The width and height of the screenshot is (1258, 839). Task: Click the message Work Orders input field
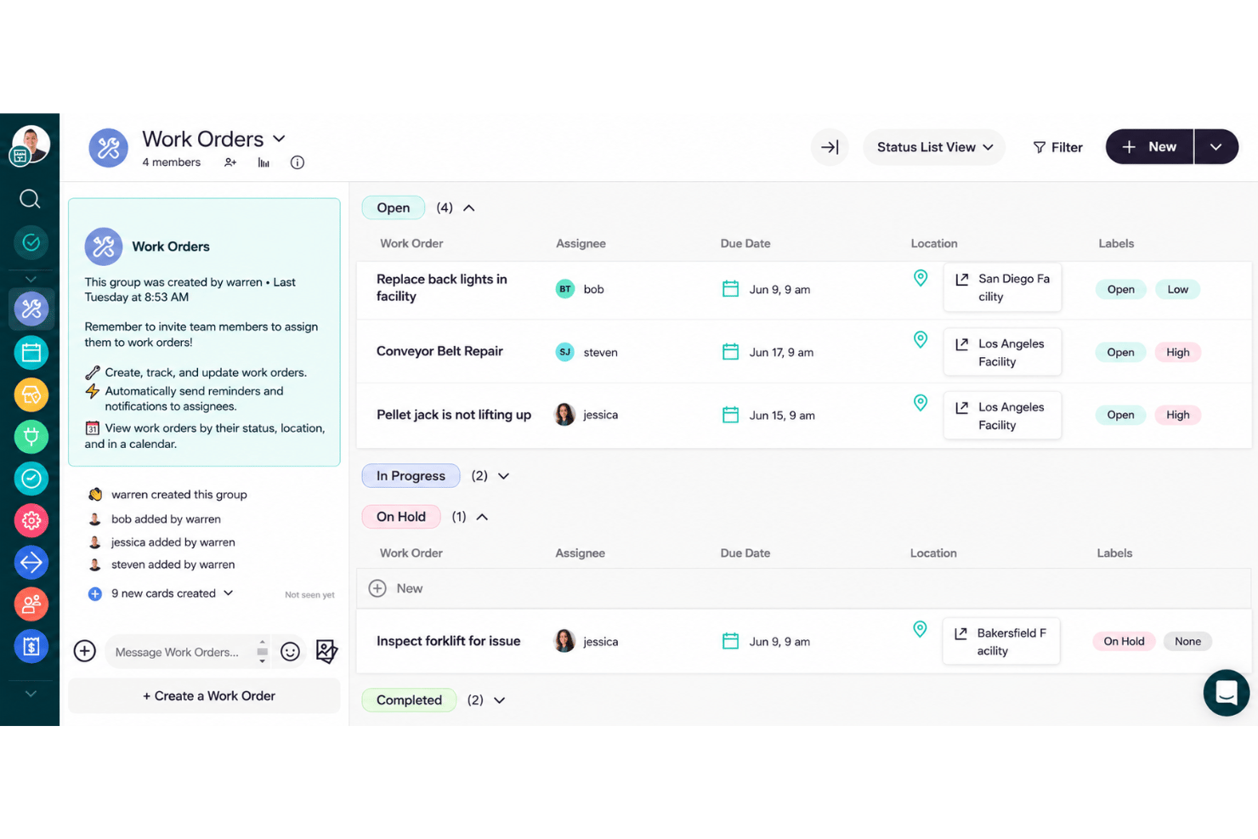[x=178, y=652]
